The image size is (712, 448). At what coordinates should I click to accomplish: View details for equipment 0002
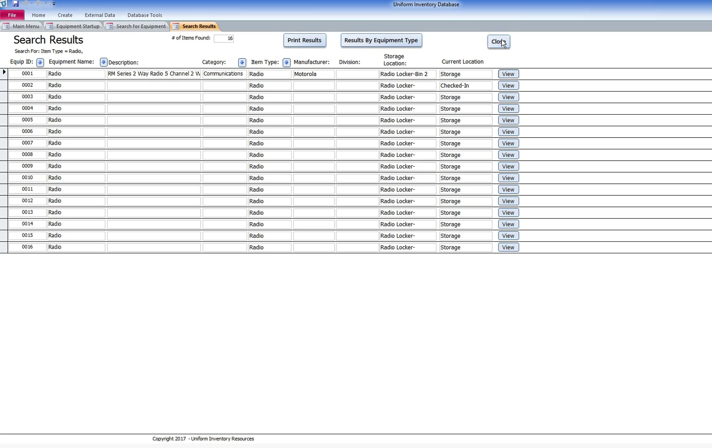click(x=508, y=86)
